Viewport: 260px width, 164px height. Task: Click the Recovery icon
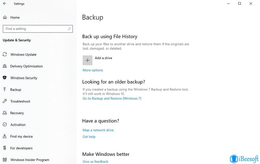5,113
